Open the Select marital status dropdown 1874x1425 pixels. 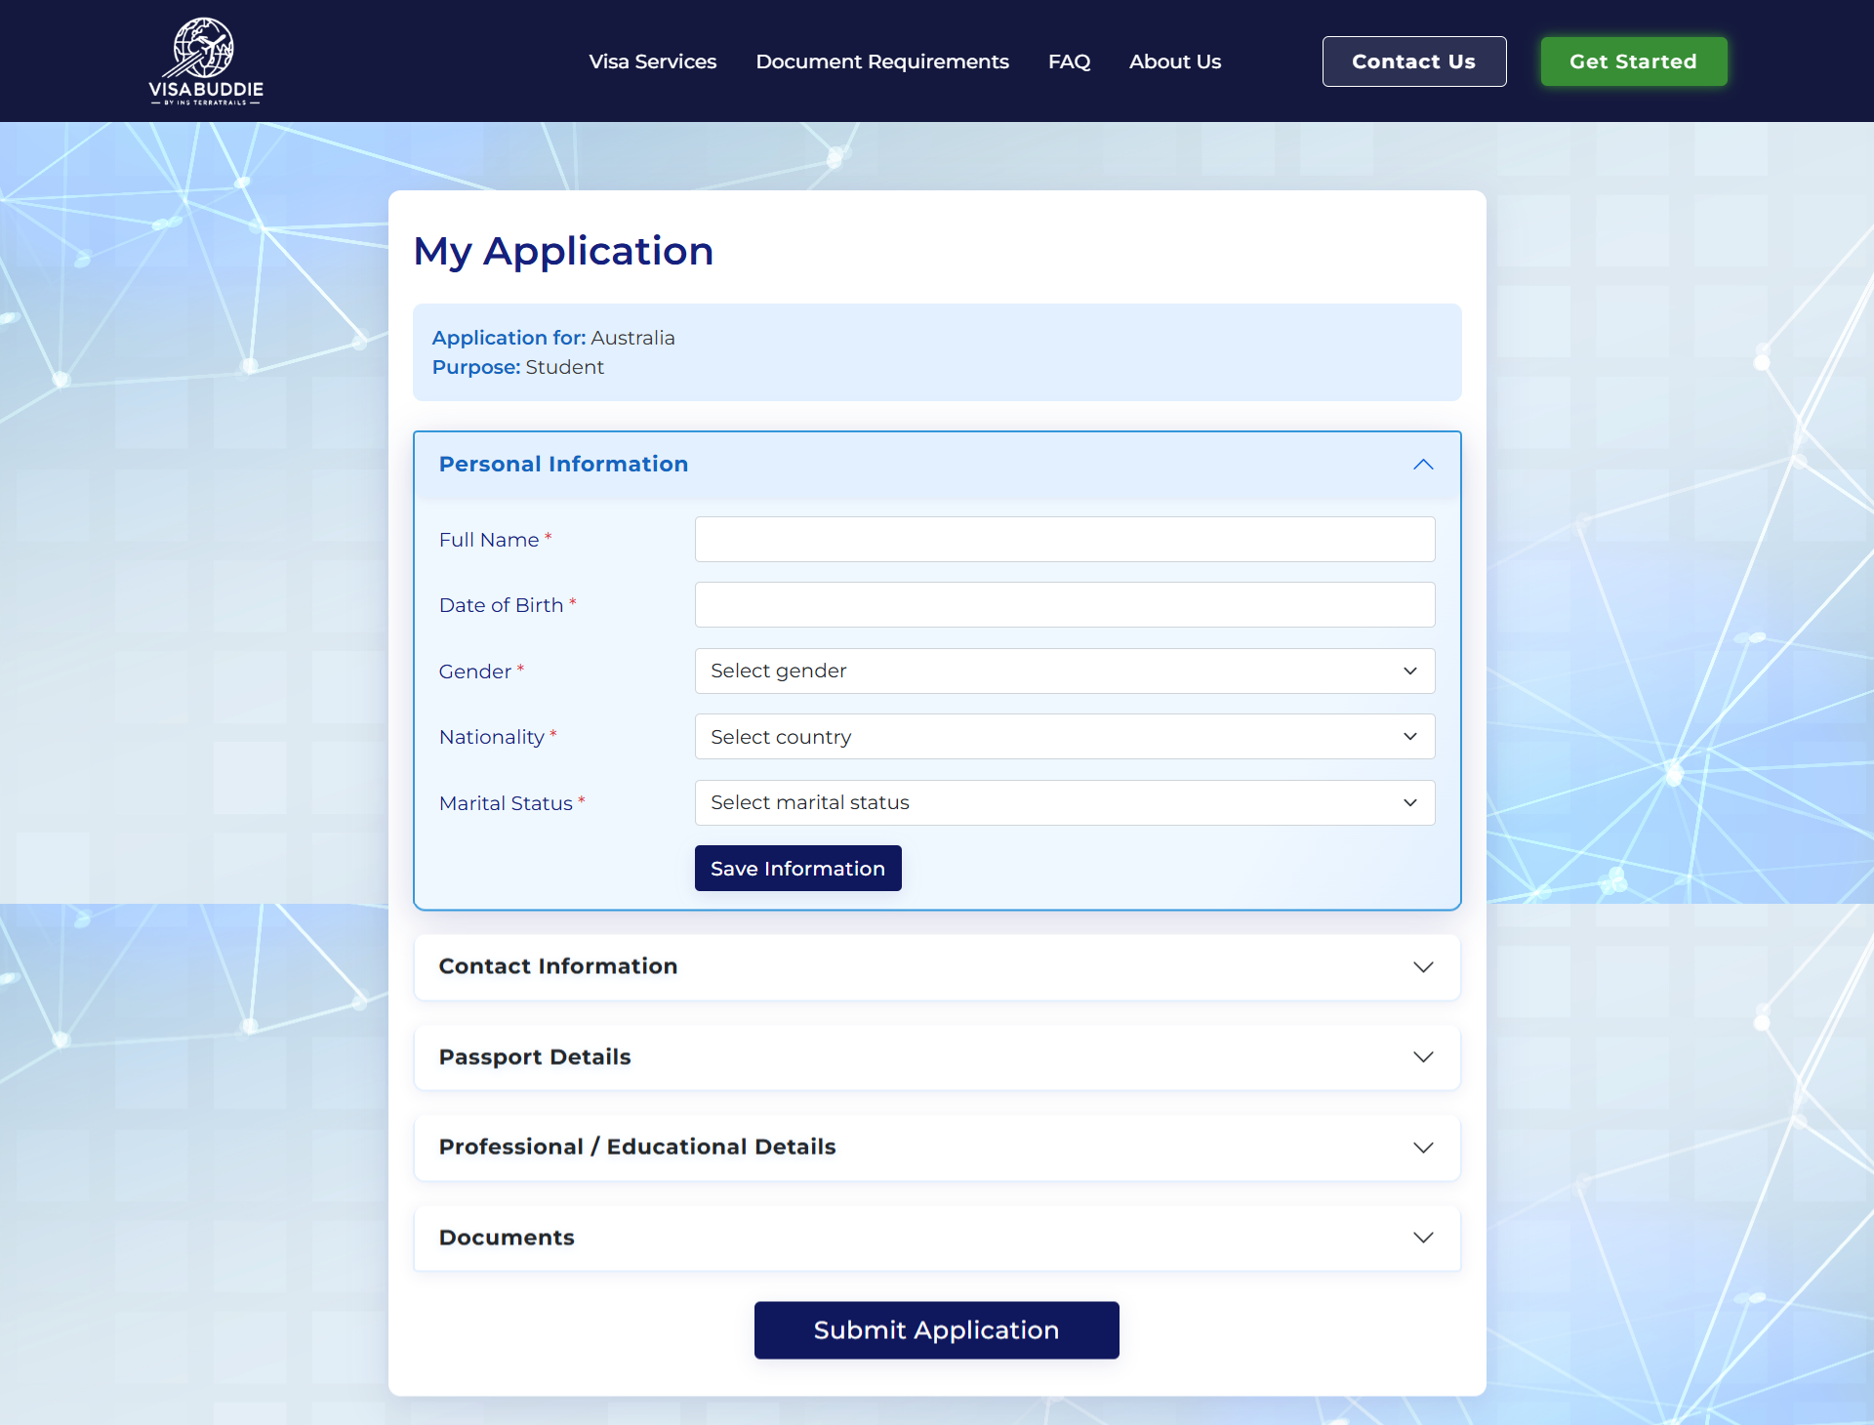coord(1064,802)
